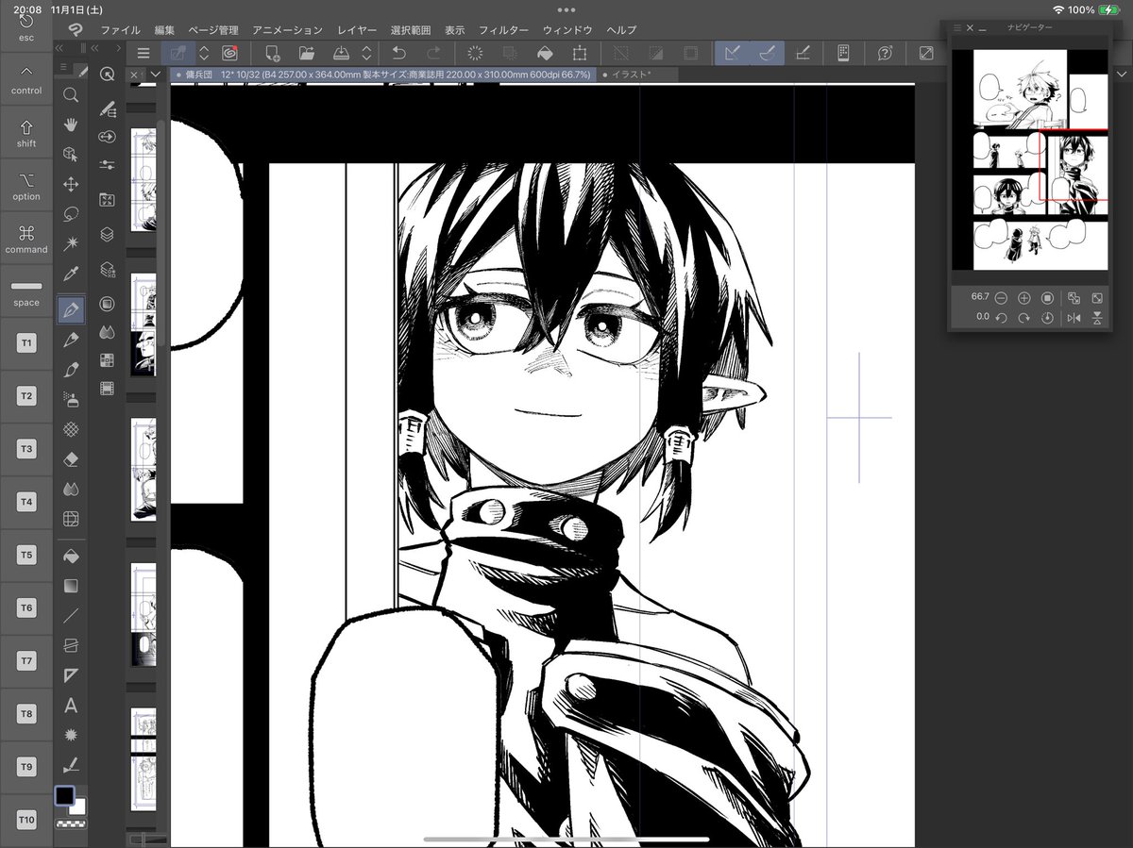Click the Clip Studio spiral icon

(228, 53)
